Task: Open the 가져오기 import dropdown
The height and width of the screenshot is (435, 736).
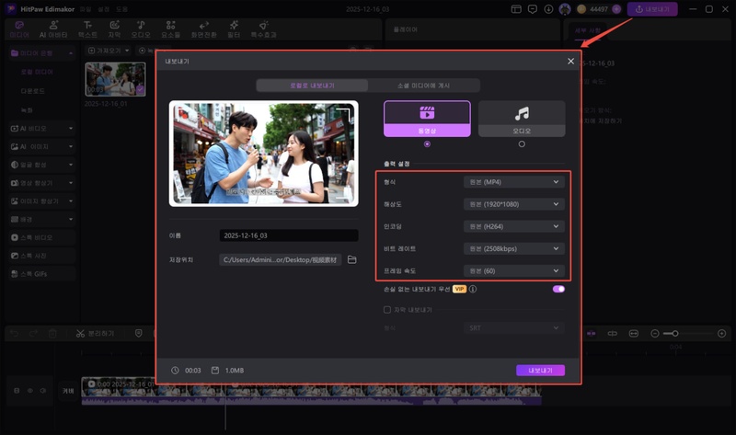Action: (x=109, y=51)
